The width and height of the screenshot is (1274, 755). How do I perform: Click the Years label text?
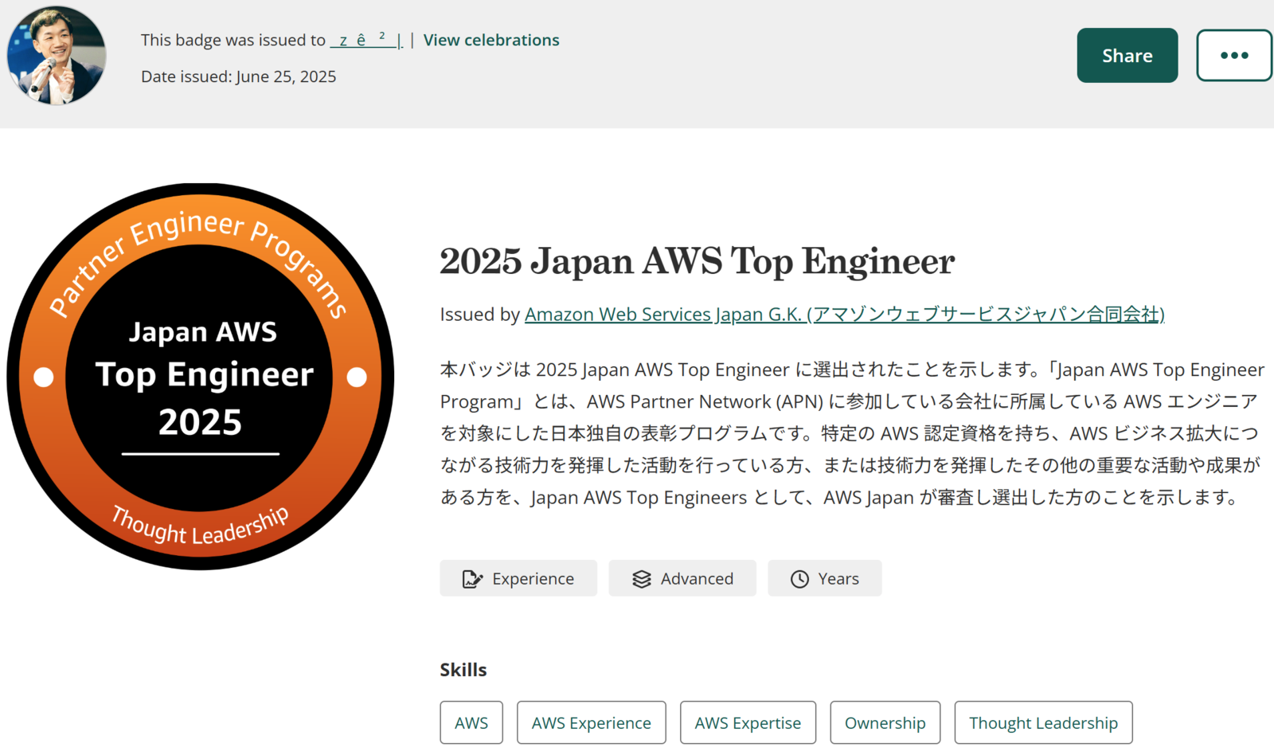[838, 579]
